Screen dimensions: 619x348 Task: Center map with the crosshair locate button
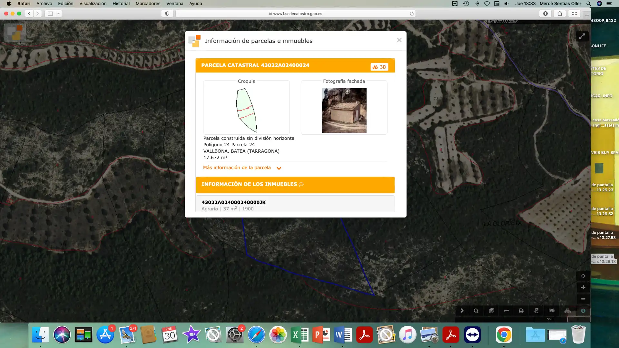(x=583, y=276)
